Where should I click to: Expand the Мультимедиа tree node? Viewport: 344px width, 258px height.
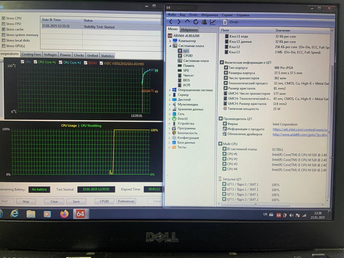(170, 105)
